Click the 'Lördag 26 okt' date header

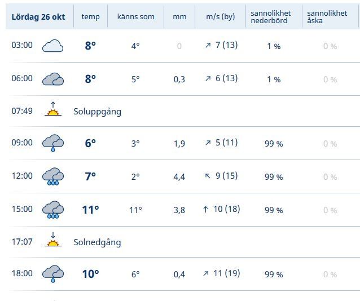click(38, 17)
